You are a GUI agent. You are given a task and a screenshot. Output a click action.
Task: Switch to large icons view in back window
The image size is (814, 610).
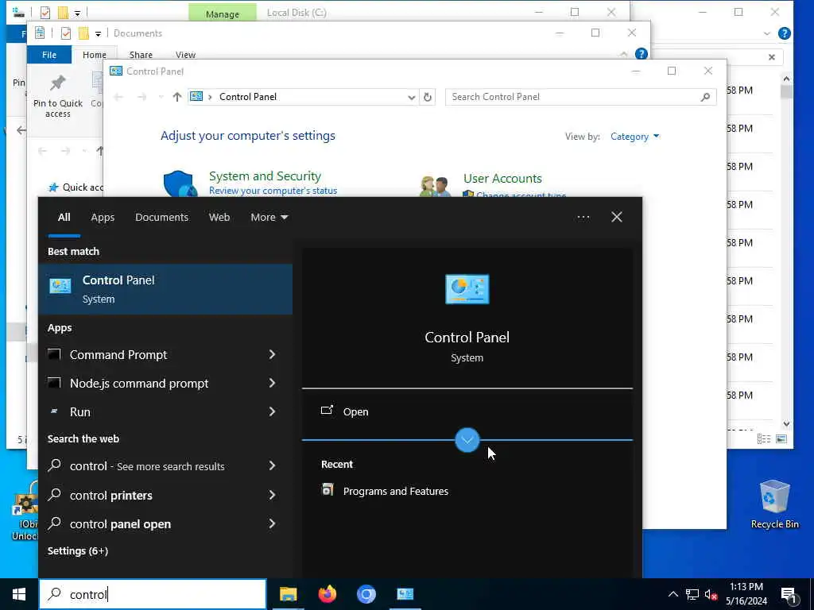(781, 439)
